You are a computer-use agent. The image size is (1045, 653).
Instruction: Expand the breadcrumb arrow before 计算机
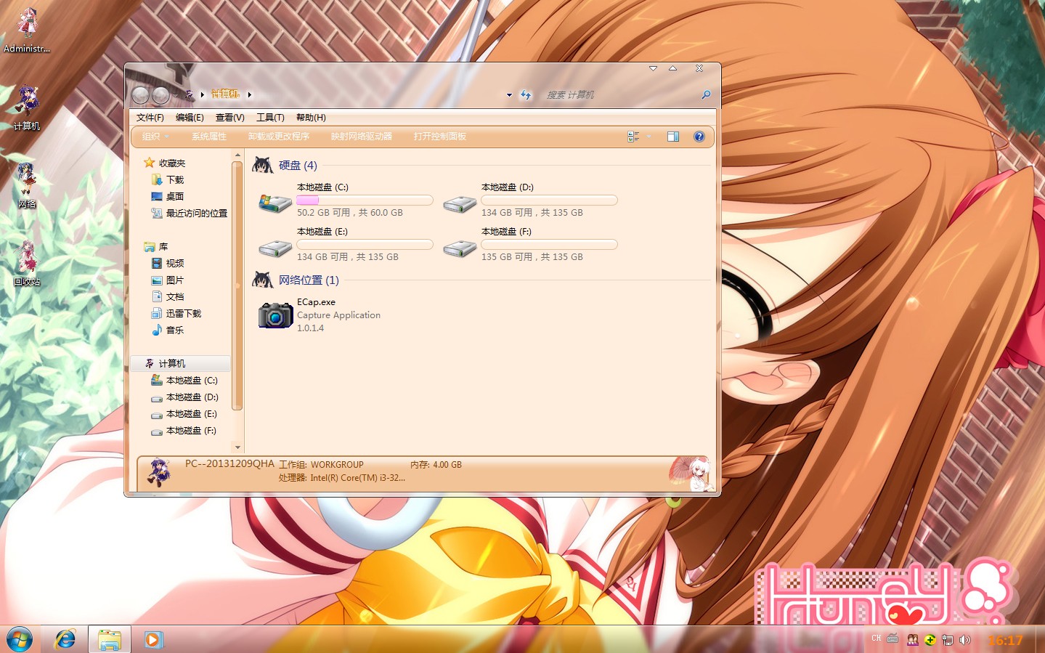202,94
